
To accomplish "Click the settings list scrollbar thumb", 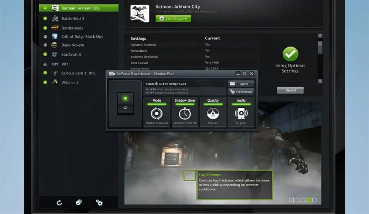I will (320, 47).
